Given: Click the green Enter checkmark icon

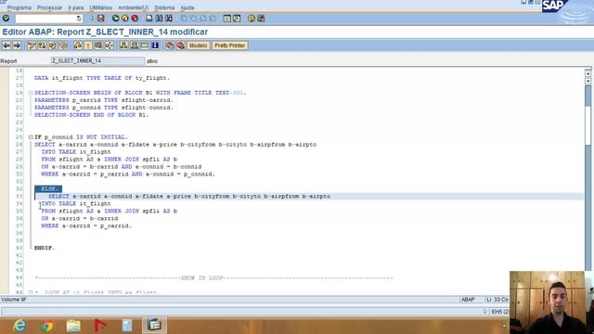Looking at the screenshot, I should point(6,19).
